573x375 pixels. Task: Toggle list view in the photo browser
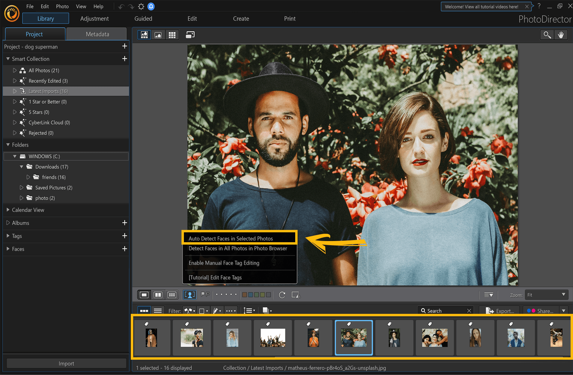point(158,310)
